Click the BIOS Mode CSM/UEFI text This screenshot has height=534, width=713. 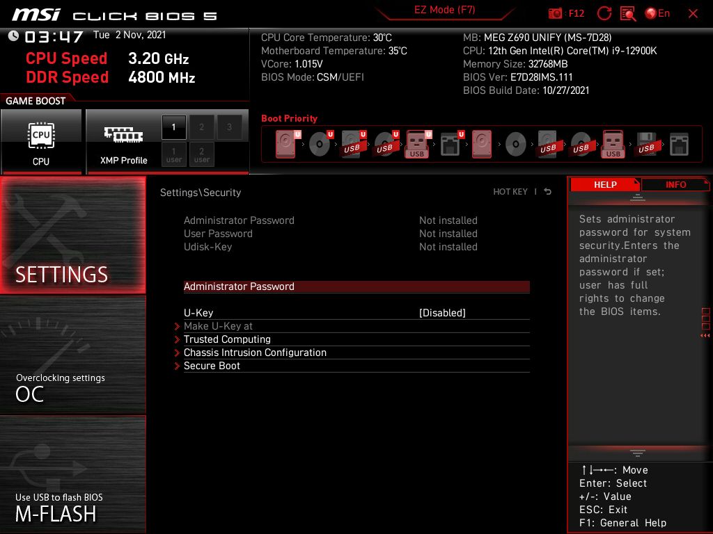tap(313, 77)
